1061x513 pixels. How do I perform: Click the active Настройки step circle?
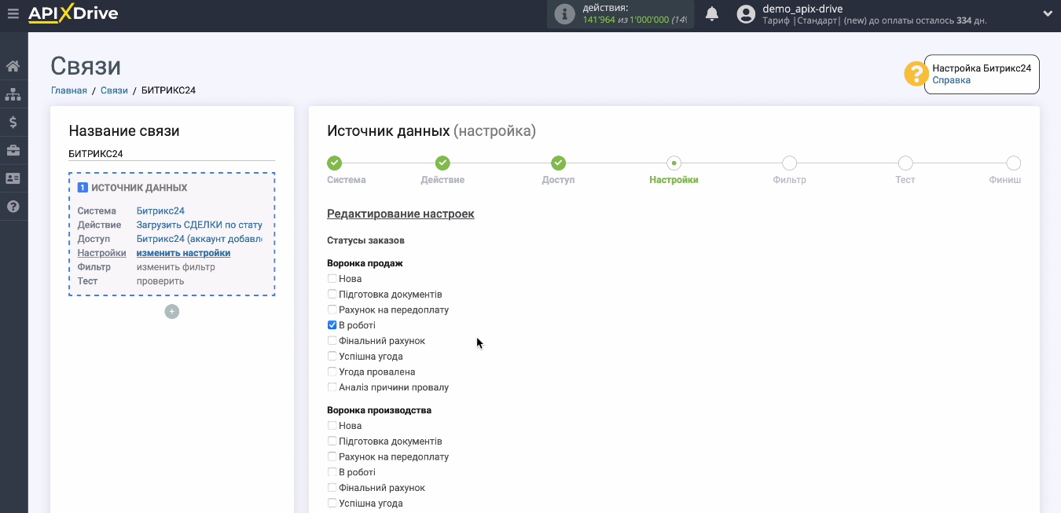tap(674, 163)
